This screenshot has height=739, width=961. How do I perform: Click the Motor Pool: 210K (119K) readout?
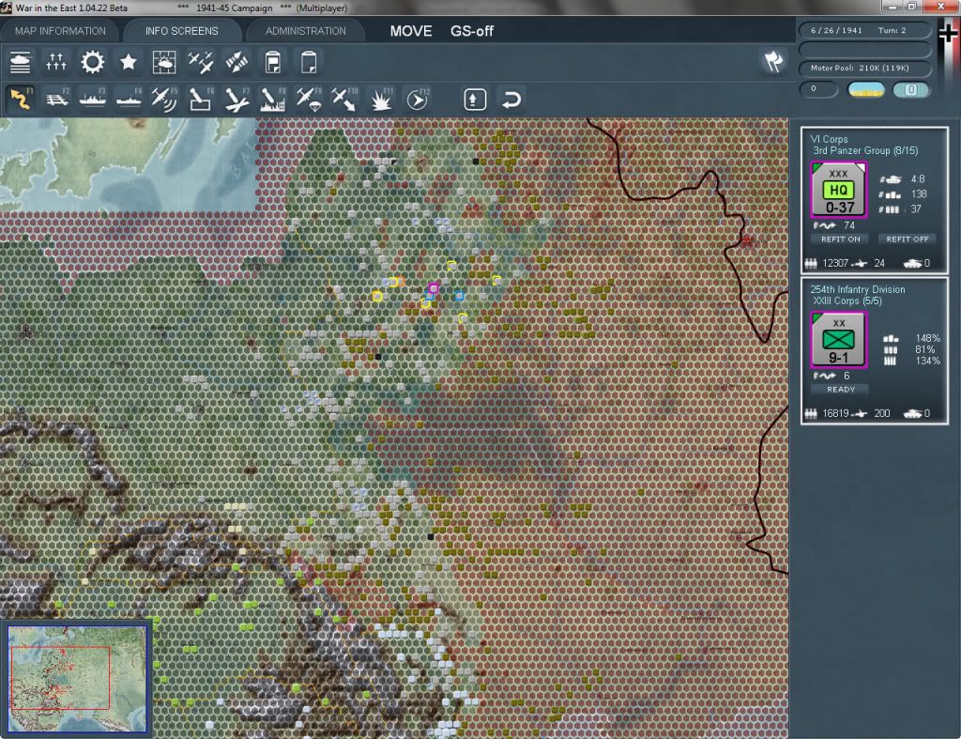(x=864, y=68)
